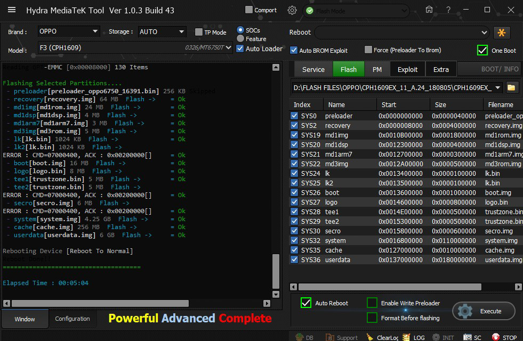Viewport: 523px width, 341px height.
Task: Enable Write Preloader checkbox
Action: pyautogui.click(x=372, y=303)
